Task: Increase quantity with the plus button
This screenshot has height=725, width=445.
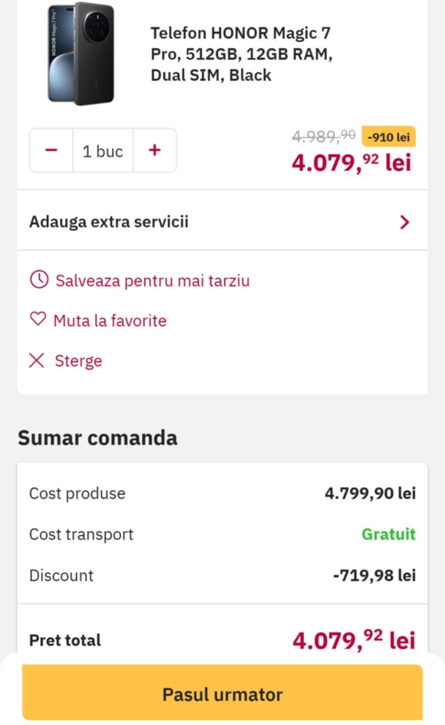Action: point(154,150)
